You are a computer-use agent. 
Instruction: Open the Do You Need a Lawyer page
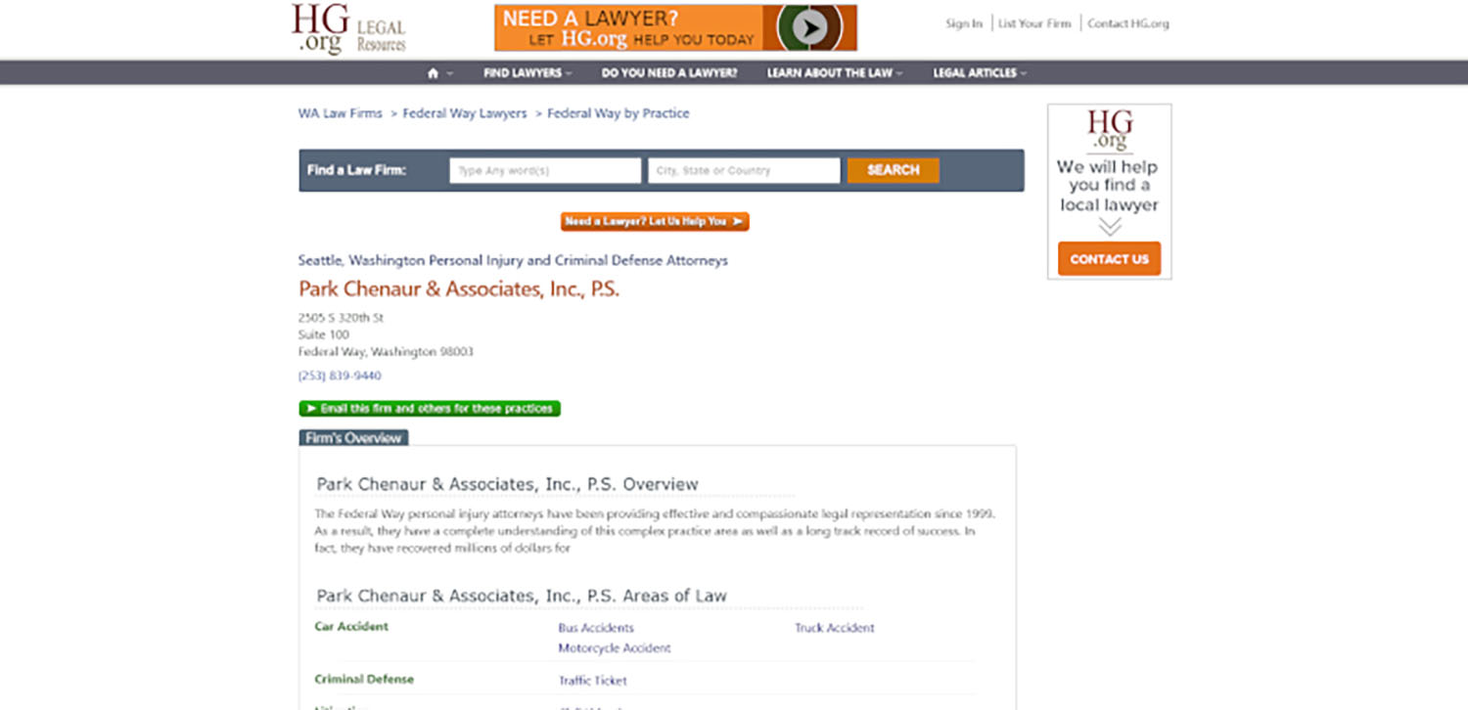(669, 73)
